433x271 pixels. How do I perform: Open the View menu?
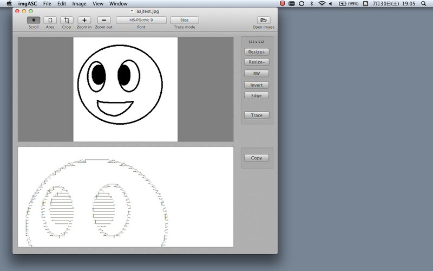pyautogui.click(x=98, y=4)
